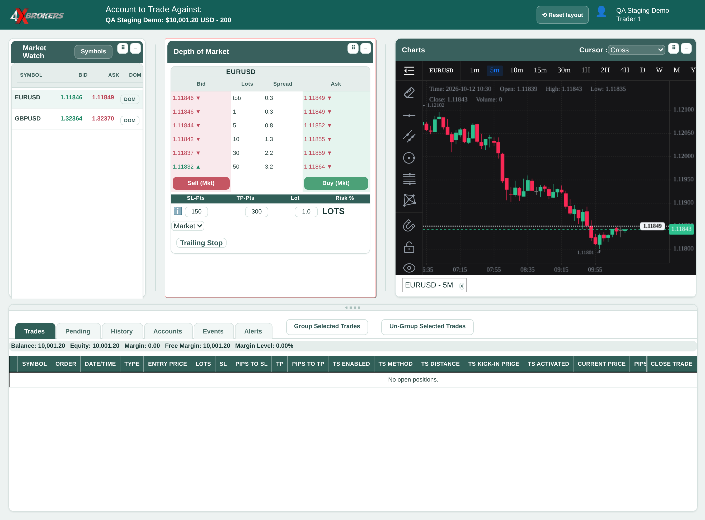Minimize the Depth of Market panel

tap(365, 48)
